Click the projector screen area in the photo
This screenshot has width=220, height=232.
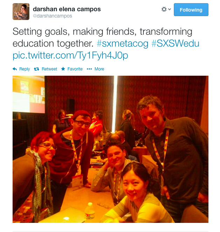pos(28,94)
